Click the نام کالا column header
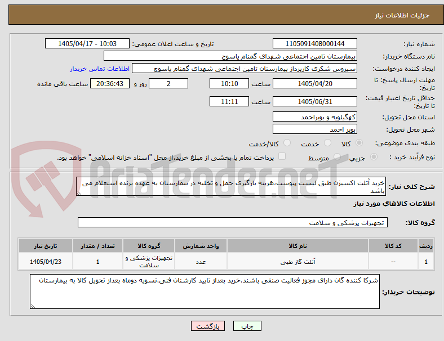The height and width of the screenshot is (341, 444). coord(298,246)
